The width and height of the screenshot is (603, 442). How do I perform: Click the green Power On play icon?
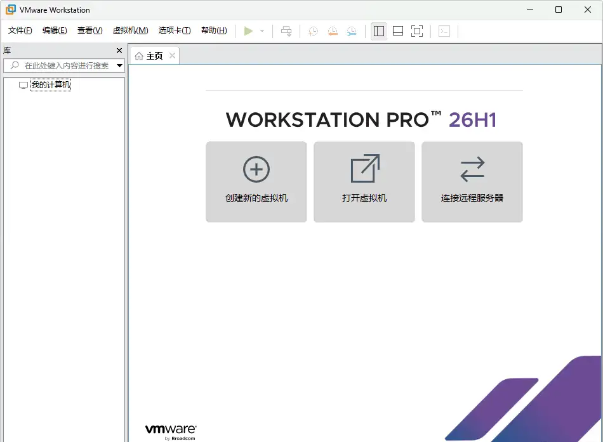(248, 30)
